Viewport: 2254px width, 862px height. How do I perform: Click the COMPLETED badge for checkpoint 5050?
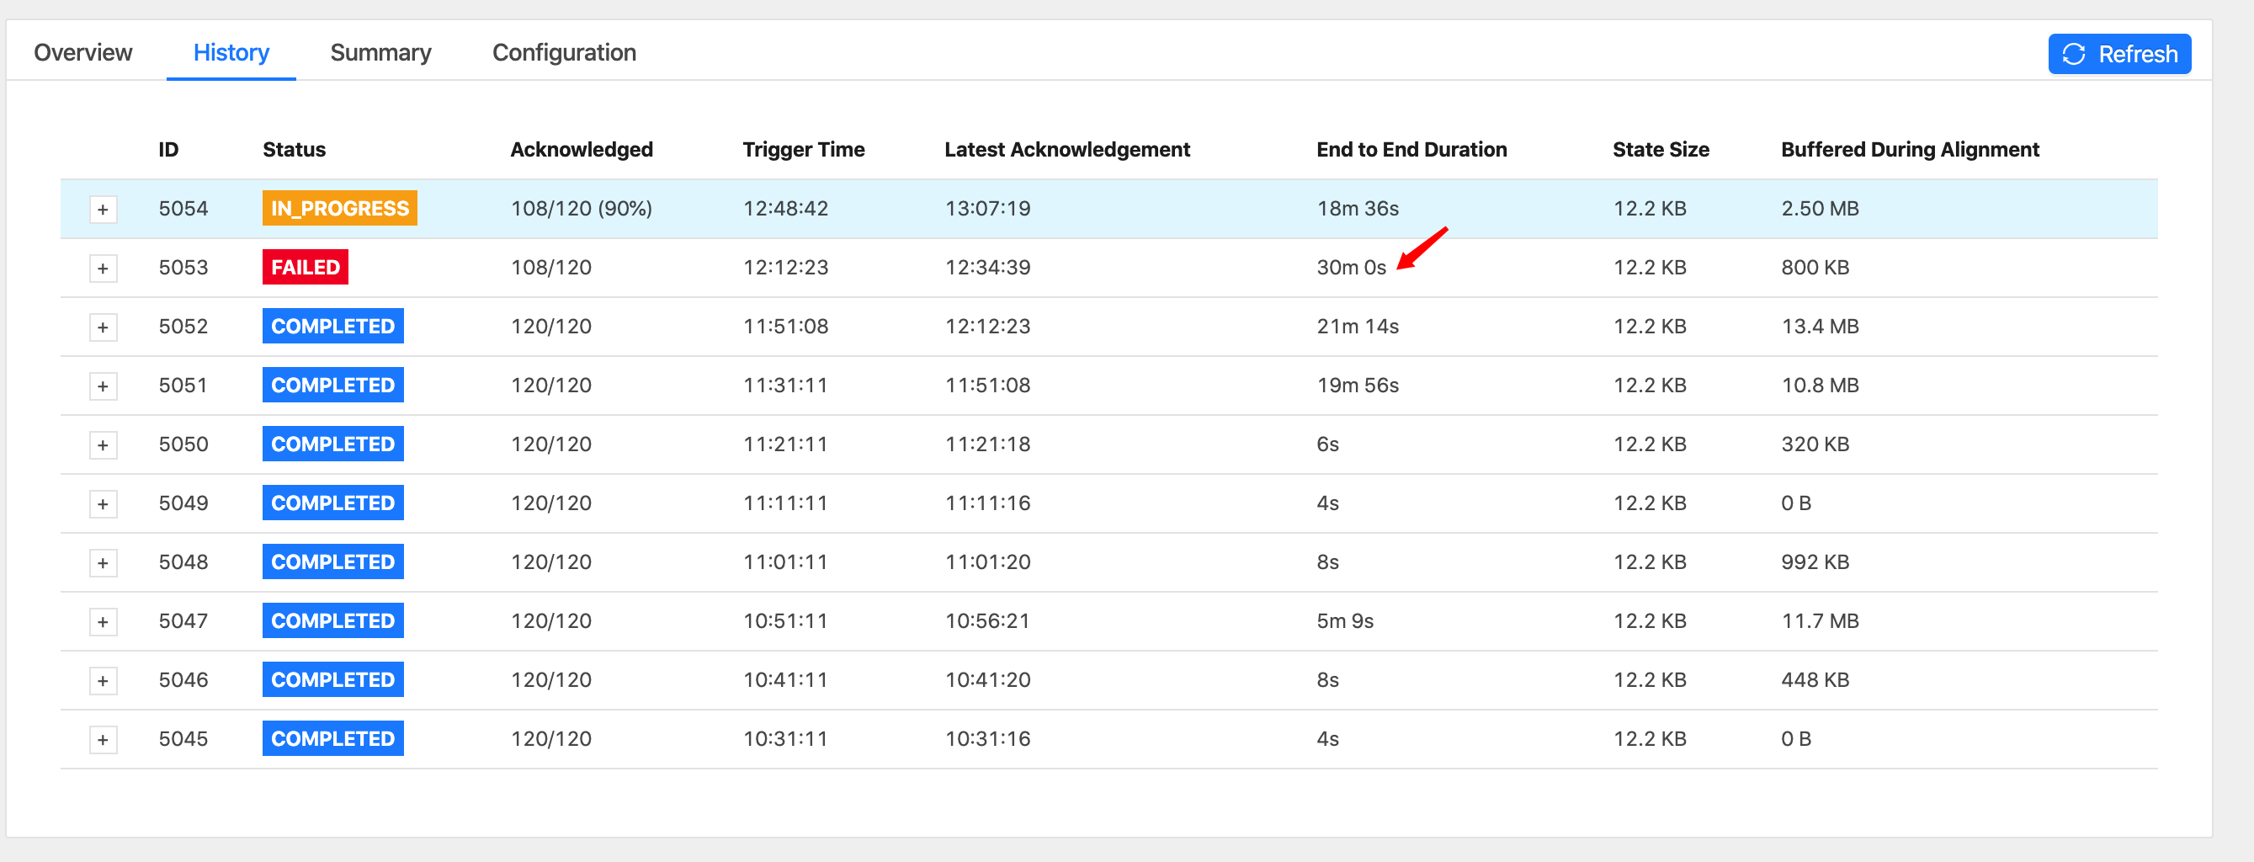pos(332,444)
